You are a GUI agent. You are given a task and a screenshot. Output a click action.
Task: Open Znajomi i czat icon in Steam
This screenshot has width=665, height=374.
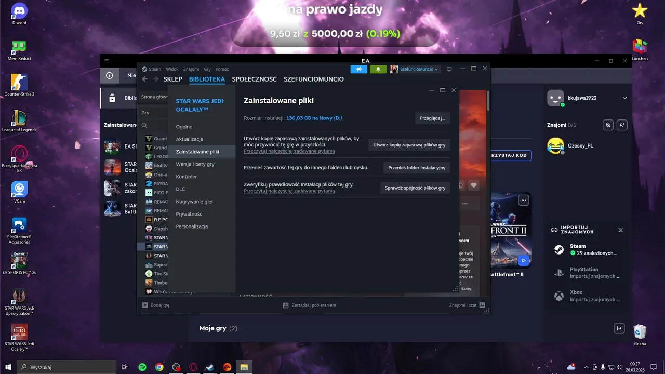pos(482,305)
